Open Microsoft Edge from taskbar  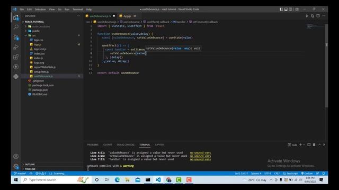(x=117, y=179)
